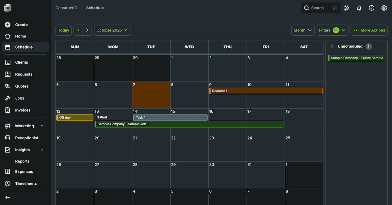This screenshot has width=392, height=205.
Task: Collapse the Insights section
Action: coord(41,150)
